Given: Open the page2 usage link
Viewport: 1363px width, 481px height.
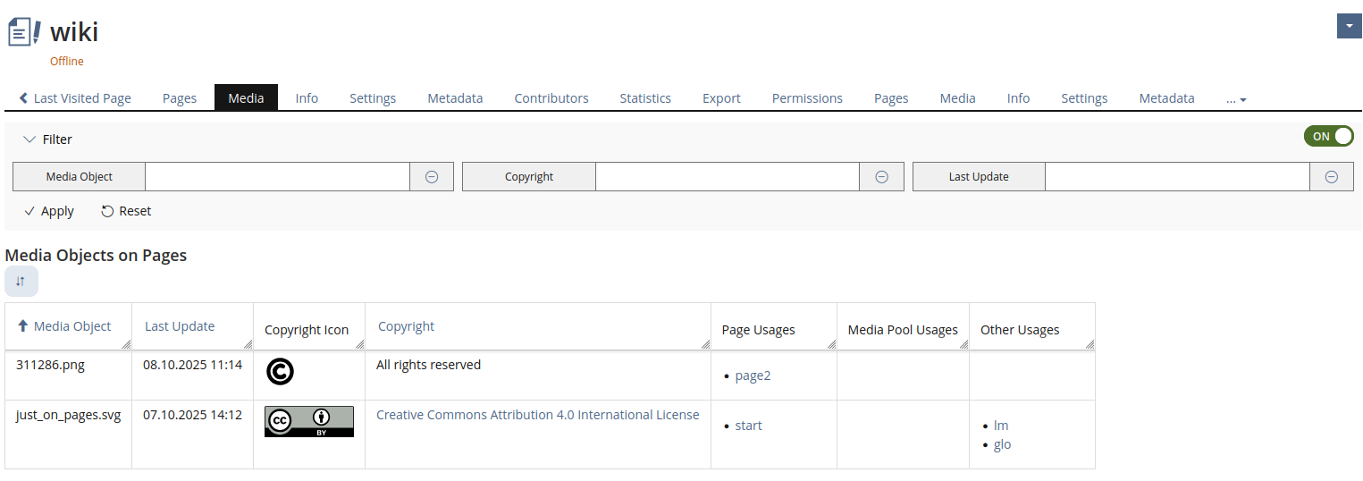Looking at the screenshot, I should [753, 376].
